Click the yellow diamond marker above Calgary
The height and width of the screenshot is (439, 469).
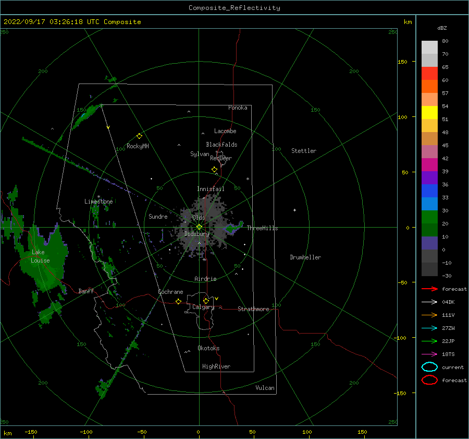[206, 301]
